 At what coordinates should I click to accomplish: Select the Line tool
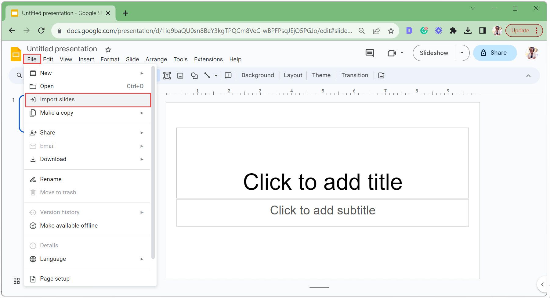click(x=207, y=75)
